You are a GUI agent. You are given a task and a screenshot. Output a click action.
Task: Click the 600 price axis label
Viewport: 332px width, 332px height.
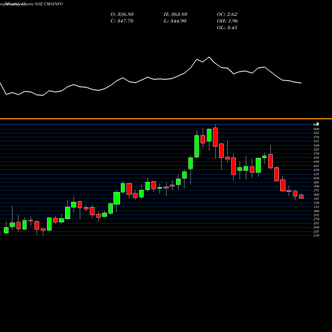(316, 129)
